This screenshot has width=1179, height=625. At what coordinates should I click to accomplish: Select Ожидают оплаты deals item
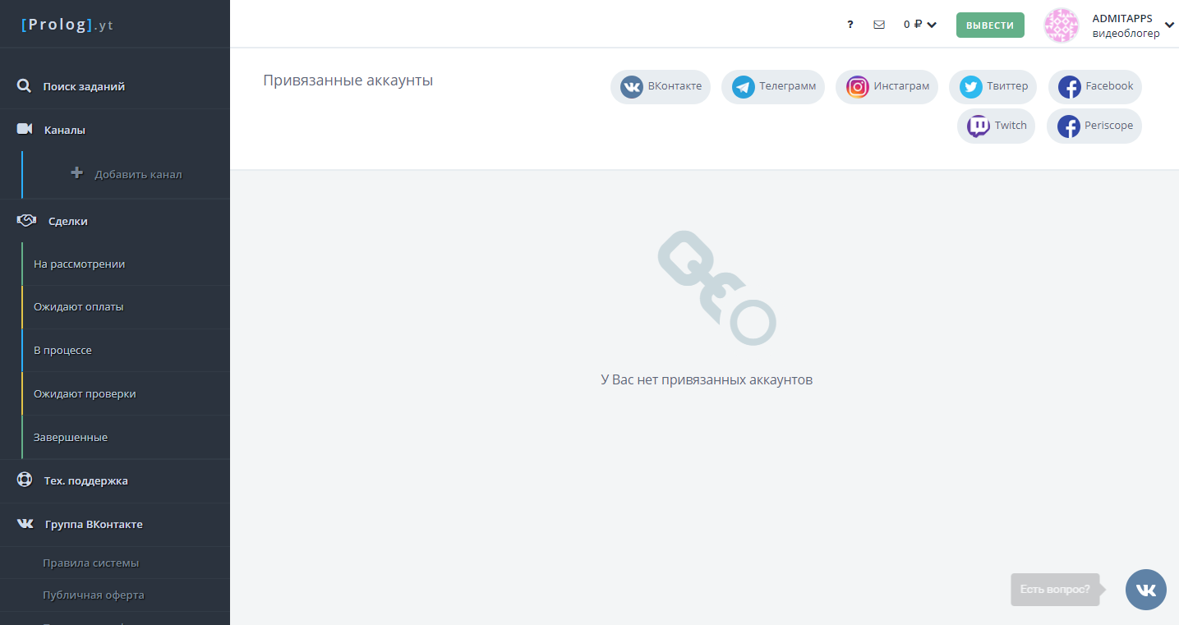(126, 307)
